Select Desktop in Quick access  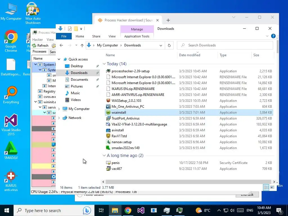pyautogui.click(x=76, y=66)
